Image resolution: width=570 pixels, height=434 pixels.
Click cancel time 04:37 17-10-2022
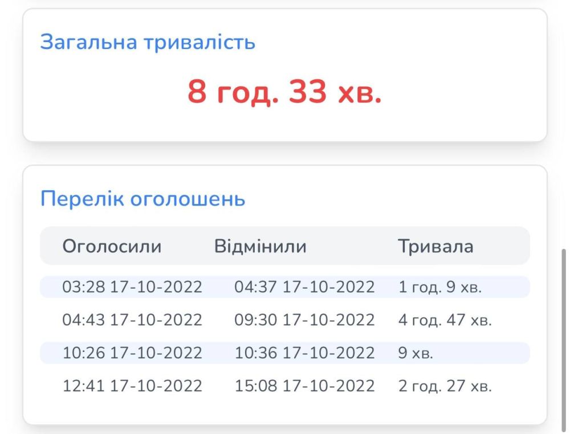306,287
